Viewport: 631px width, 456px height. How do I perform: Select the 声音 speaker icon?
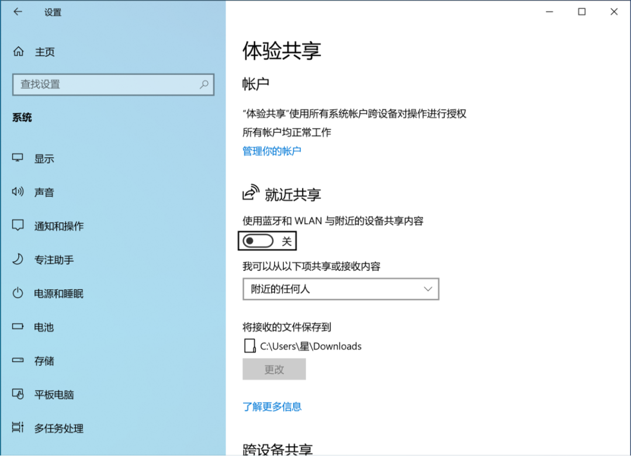click(18, 192)
